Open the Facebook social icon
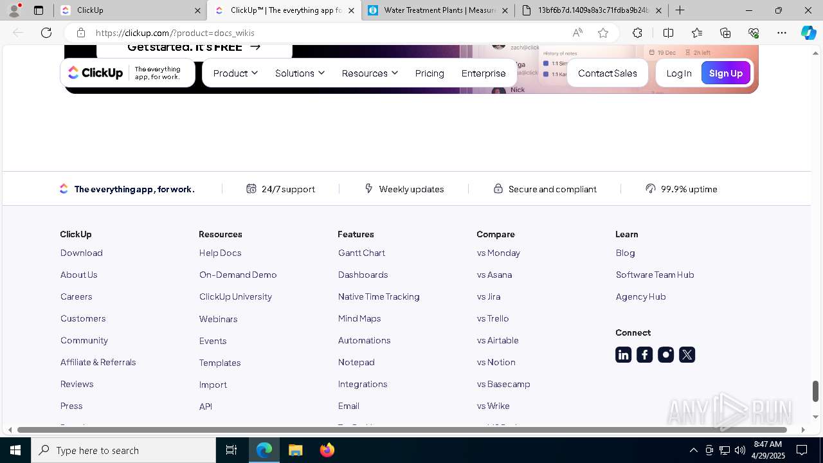Image resolution: width=823 pixels, height=463 pixels. pyautogui.click(x=644, y=355)
